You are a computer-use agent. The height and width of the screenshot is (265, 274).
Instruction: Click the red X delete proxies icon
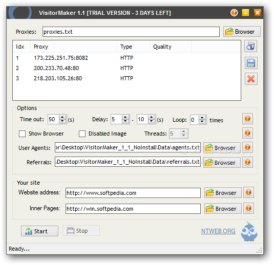click(251, 79)
